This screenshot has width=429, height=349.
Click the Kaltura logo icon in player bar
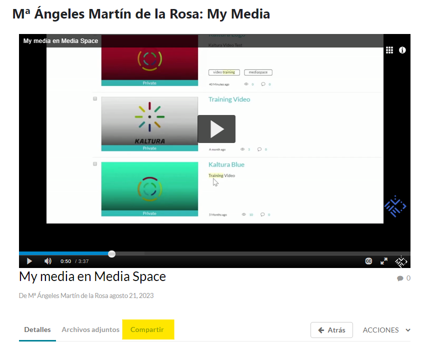pyautogui.click(x=401, y=262)
